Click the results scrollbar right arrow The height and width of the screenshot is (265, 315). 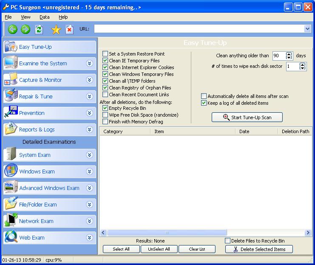tap(308, 232)
